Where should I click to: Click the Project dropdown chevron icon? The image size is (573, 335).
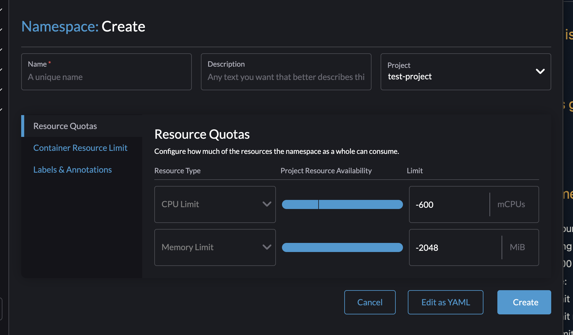coord(540,71)
